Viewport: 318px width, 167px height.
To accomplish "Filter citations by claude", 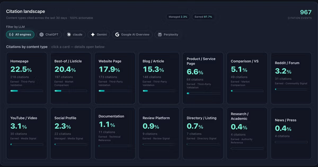I will (75, 34).
